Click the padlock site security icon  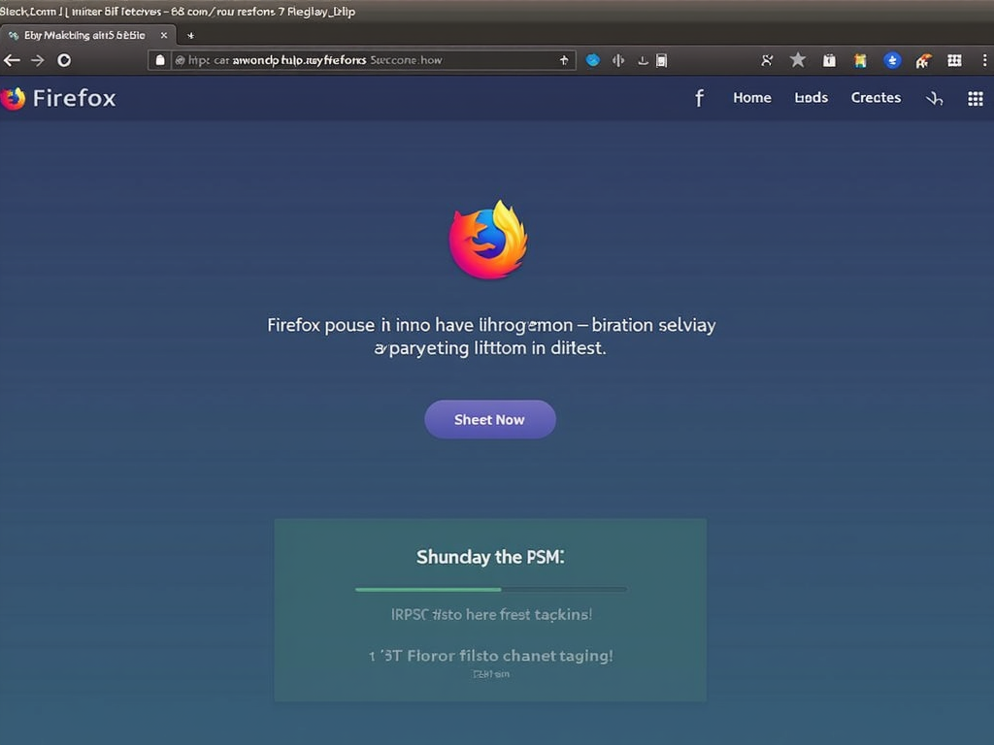[x=160, y=60]
